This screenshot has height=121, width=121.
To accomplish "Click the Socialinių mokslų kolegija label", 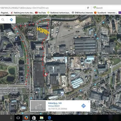I will [x=27, y=92].
